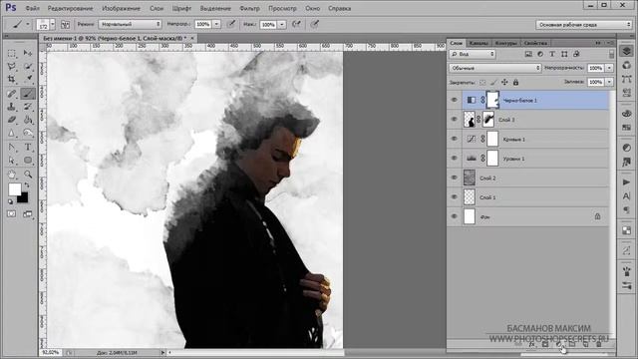Select the Hand tool
Viewport: 638px width, 359px height.
pos(12,175)
